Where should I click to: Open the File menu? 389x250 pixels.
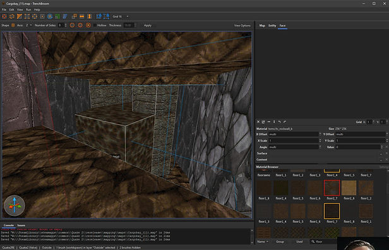[4, 9]
